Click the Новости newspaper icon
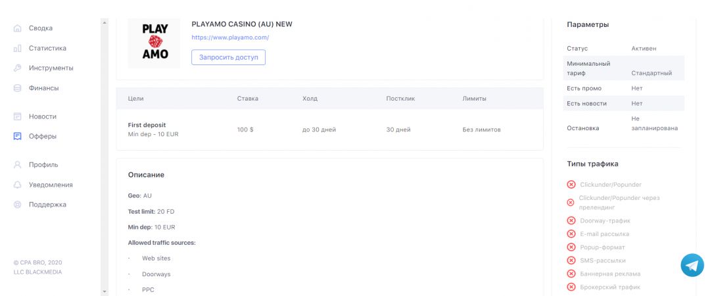 [x=18, y=116]
